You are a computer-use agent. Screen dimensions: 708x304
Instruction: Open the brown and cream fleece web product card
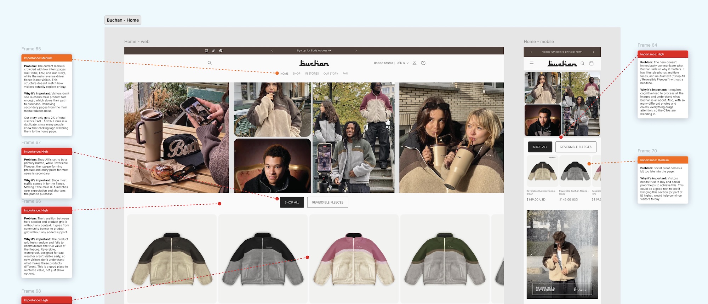click(172, 258)
